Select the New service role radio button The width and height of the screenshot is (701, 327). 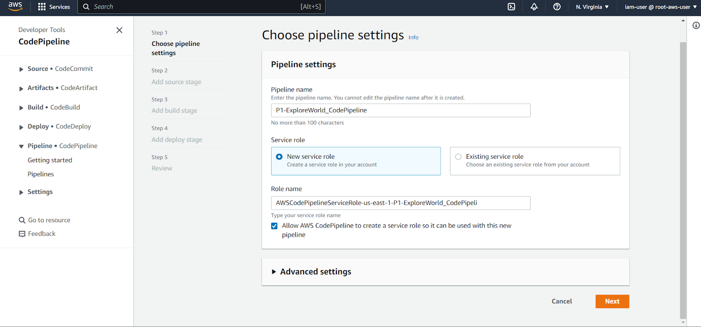point(279,157)
